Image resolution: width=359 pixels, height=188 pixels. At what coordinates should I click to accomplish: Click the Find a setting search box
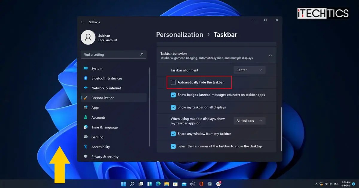113,55
